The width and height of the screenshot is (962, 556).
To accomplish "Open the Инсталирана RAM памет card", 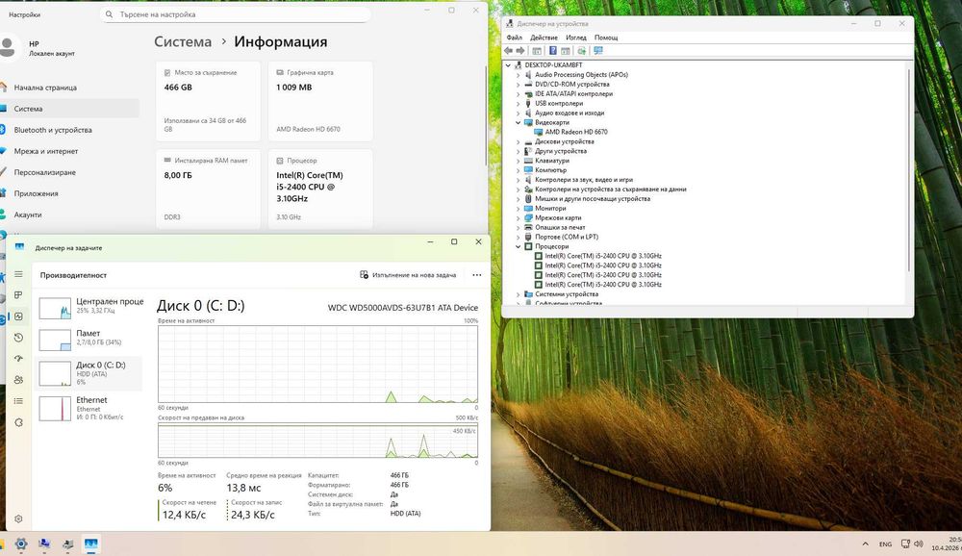I will (208, 189).
